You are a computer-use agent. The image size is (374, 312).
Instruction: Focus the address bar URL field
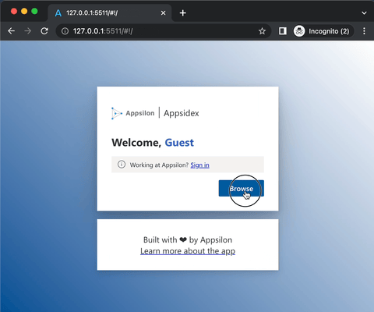point(164,31)
